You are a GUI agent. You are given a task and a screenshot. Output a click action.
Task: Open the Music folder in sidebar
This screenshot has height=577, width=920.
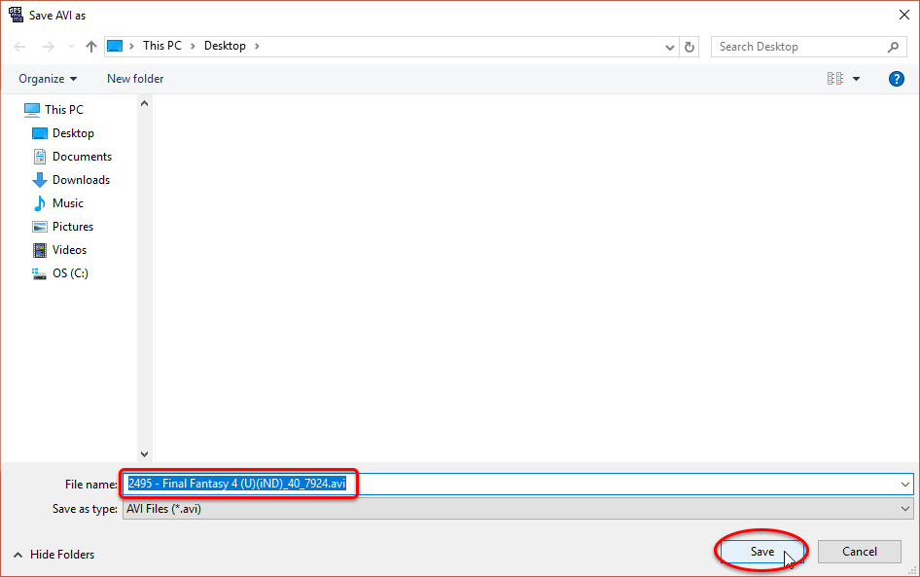coord(67,203)
